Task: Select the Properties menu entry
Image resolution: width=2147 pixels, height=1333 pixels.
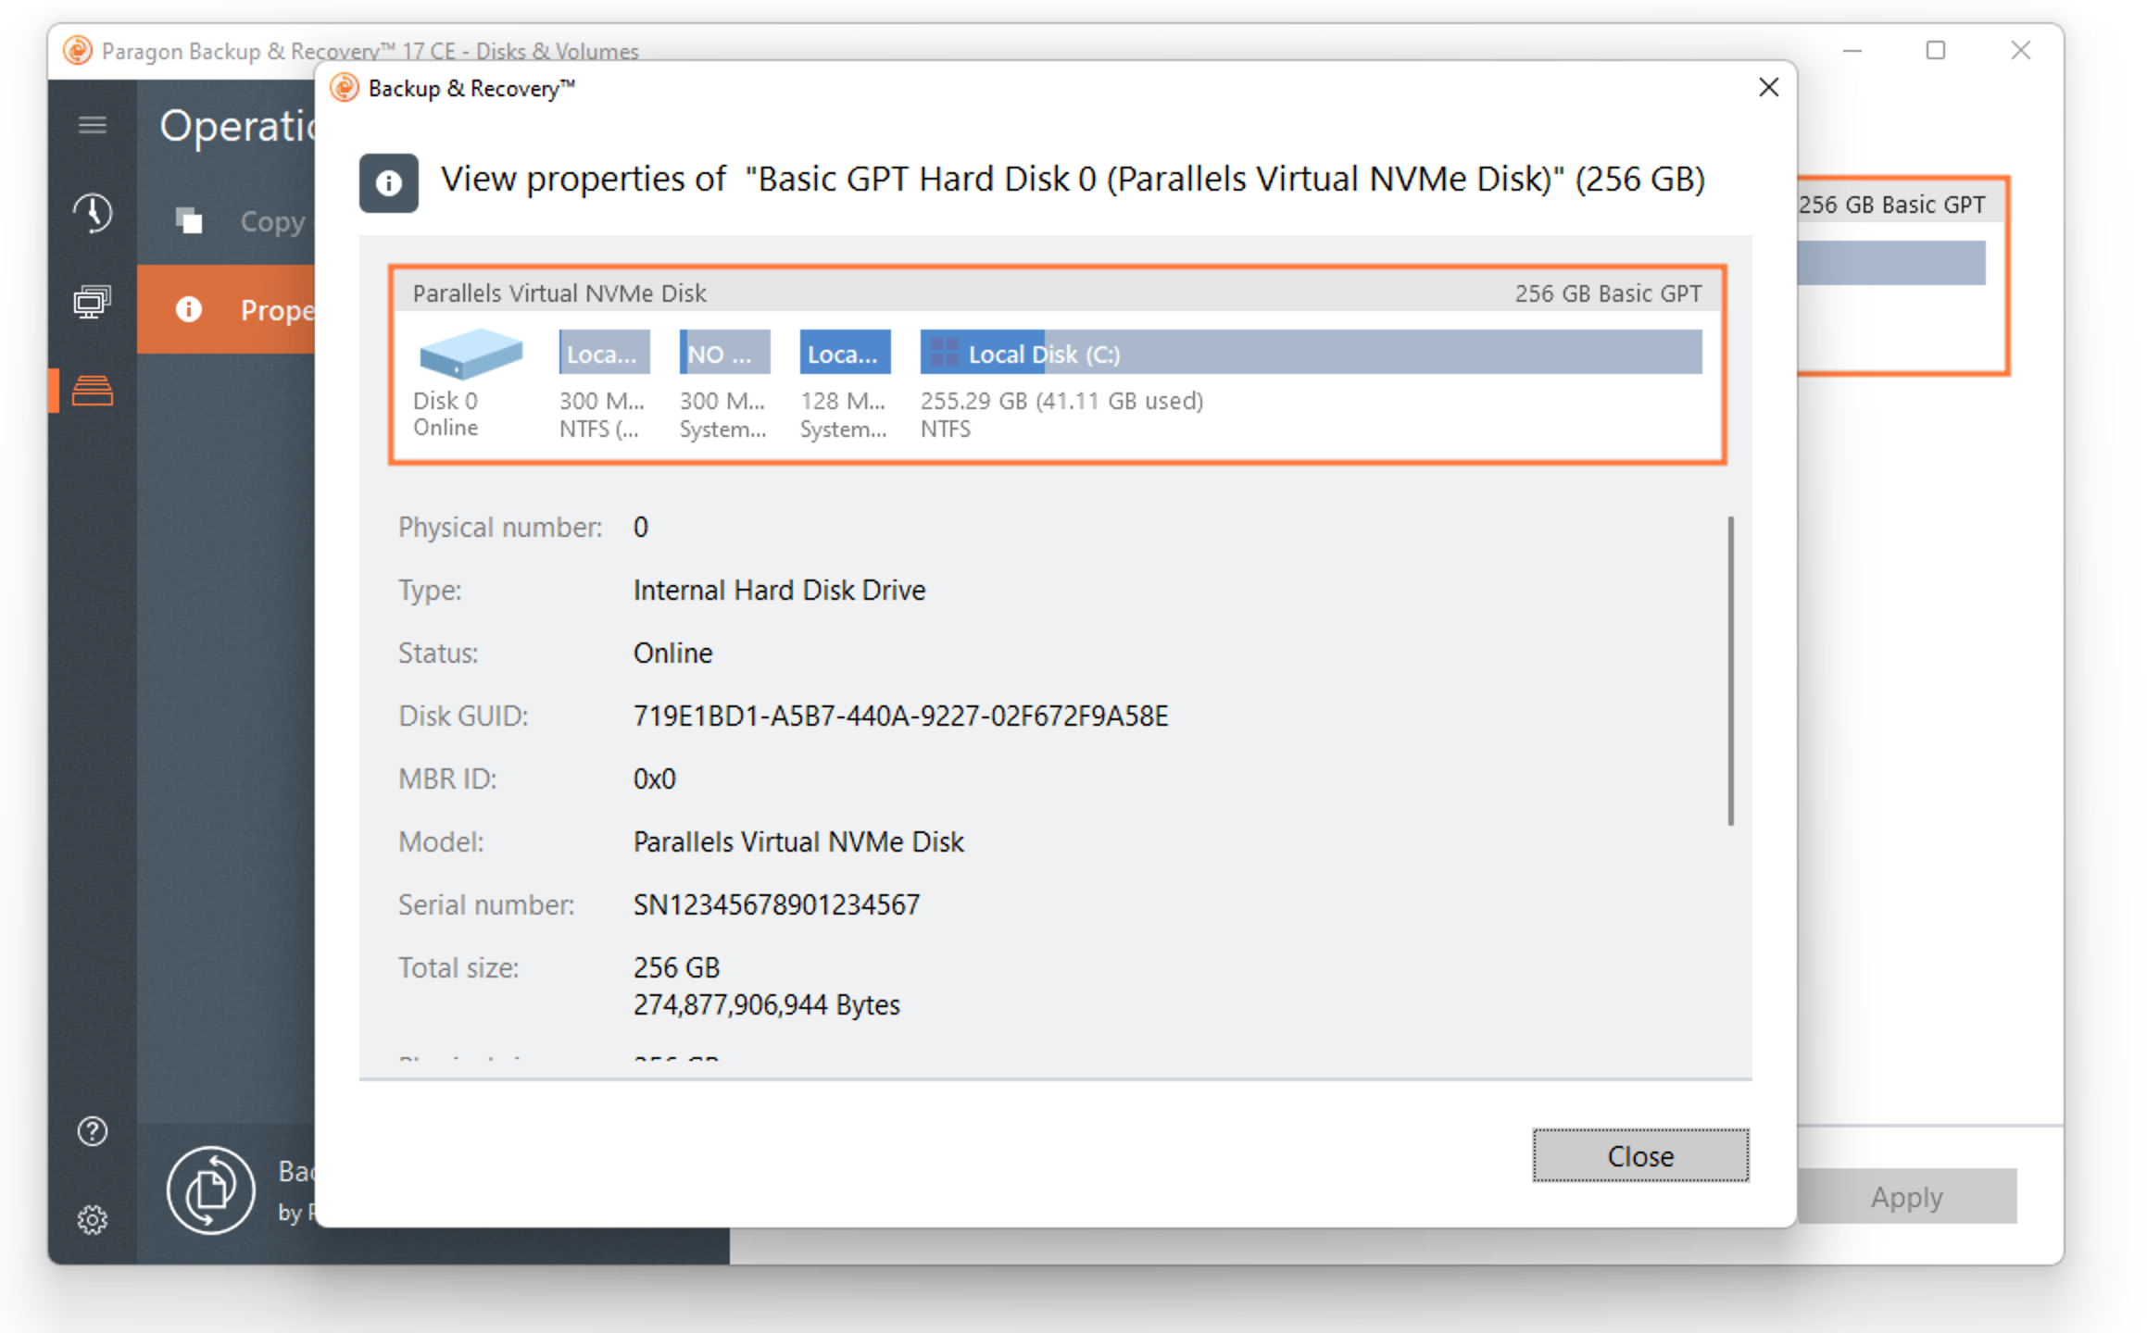Action: coord(227,309)
